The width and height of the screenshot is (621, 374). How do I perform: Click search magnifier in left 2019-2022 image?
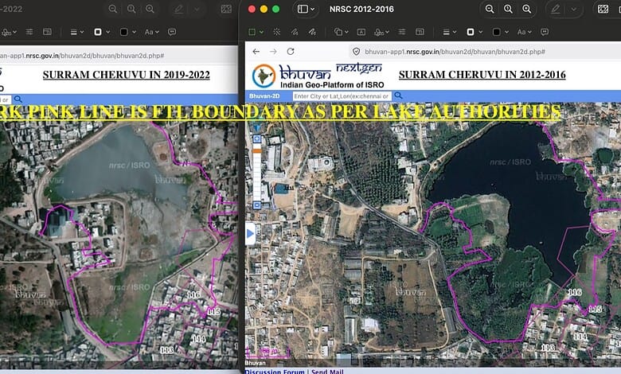(18, 99)
